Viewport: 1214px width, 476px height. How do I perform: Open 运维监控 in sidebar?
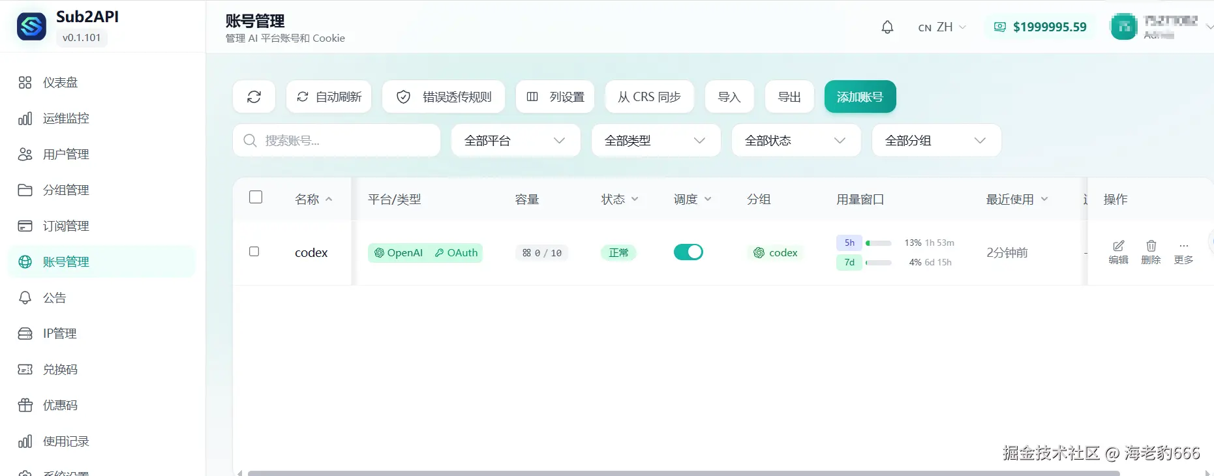(x=101, y=119)
